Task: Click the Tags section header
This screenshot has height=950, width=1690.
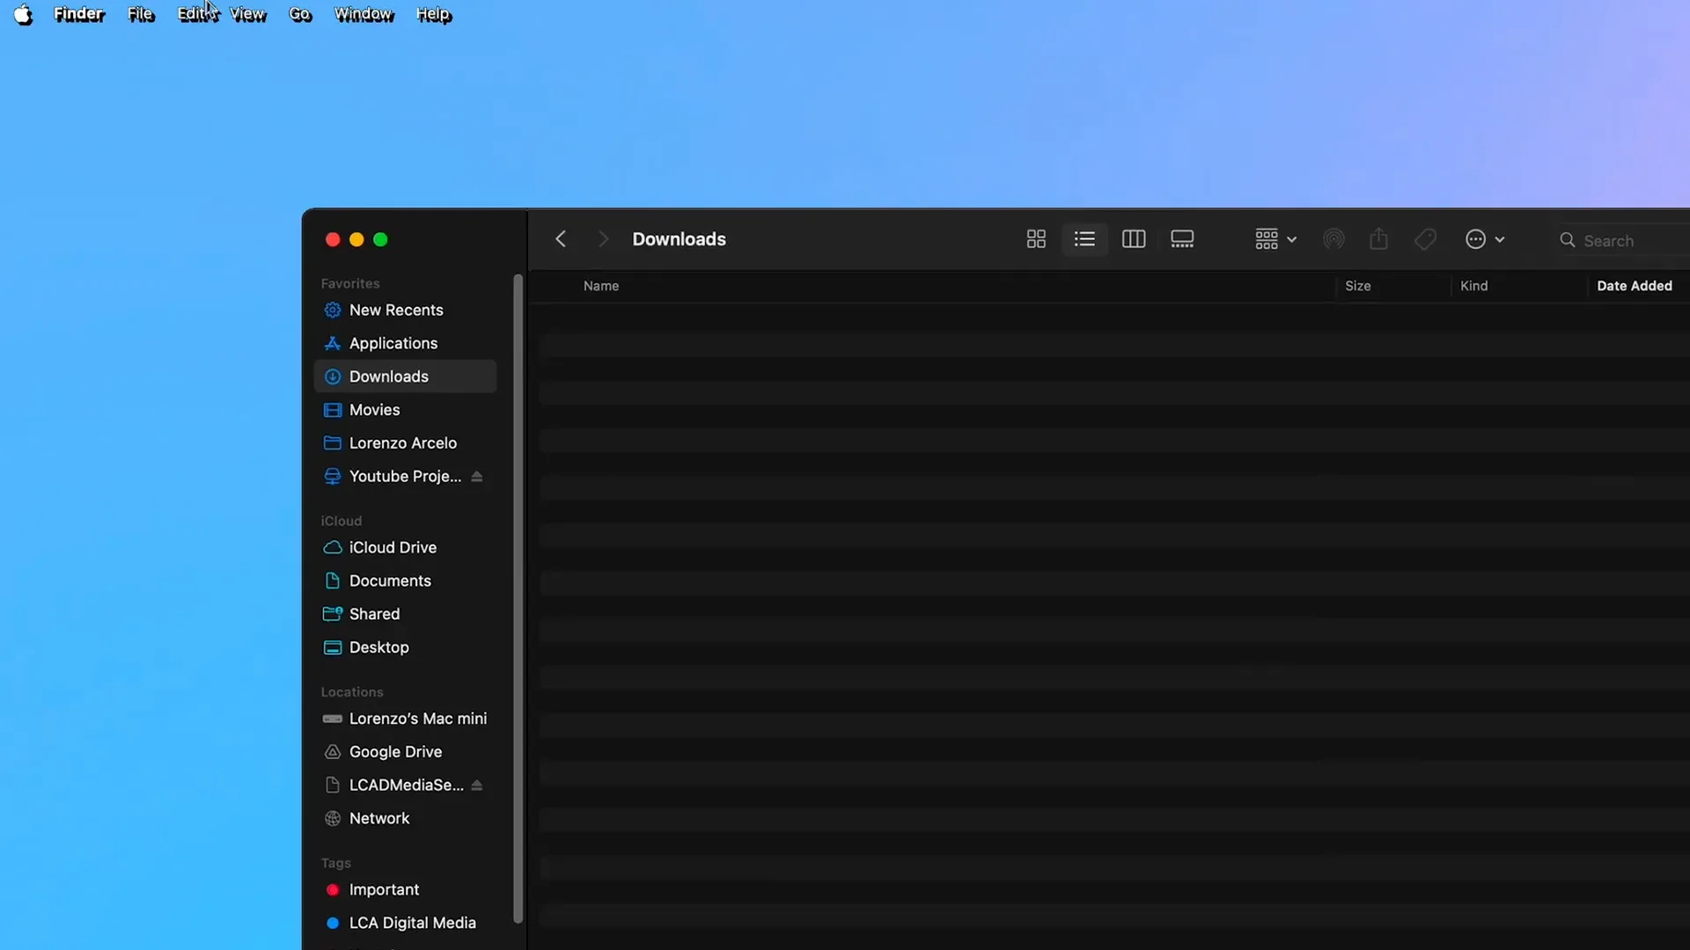Action: [x=336, y=863]
